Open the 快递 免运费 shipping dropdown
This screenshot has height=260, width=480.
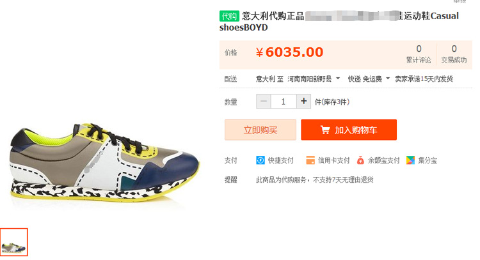[x=369, y=79]
